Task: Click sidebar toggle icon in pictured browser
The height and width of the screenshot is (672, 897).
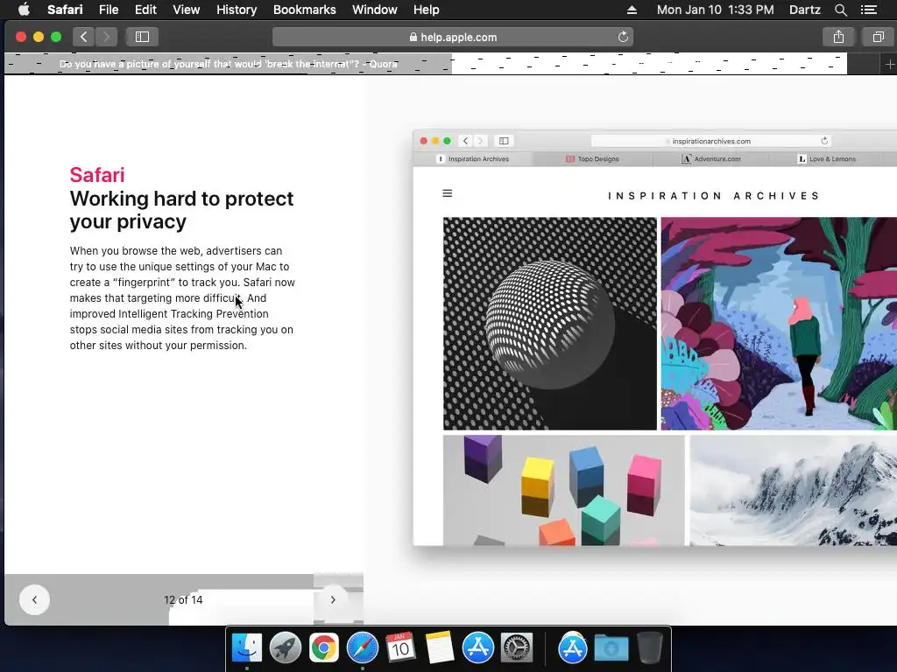Action: click(504, 141)
